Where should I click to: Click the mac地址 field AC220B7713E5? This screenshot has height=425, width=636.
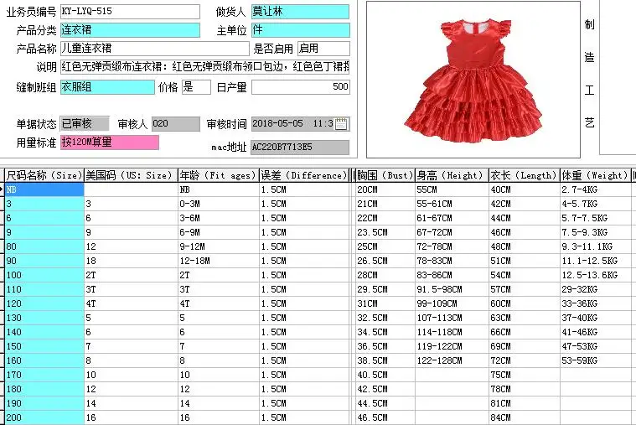point(300,147)
